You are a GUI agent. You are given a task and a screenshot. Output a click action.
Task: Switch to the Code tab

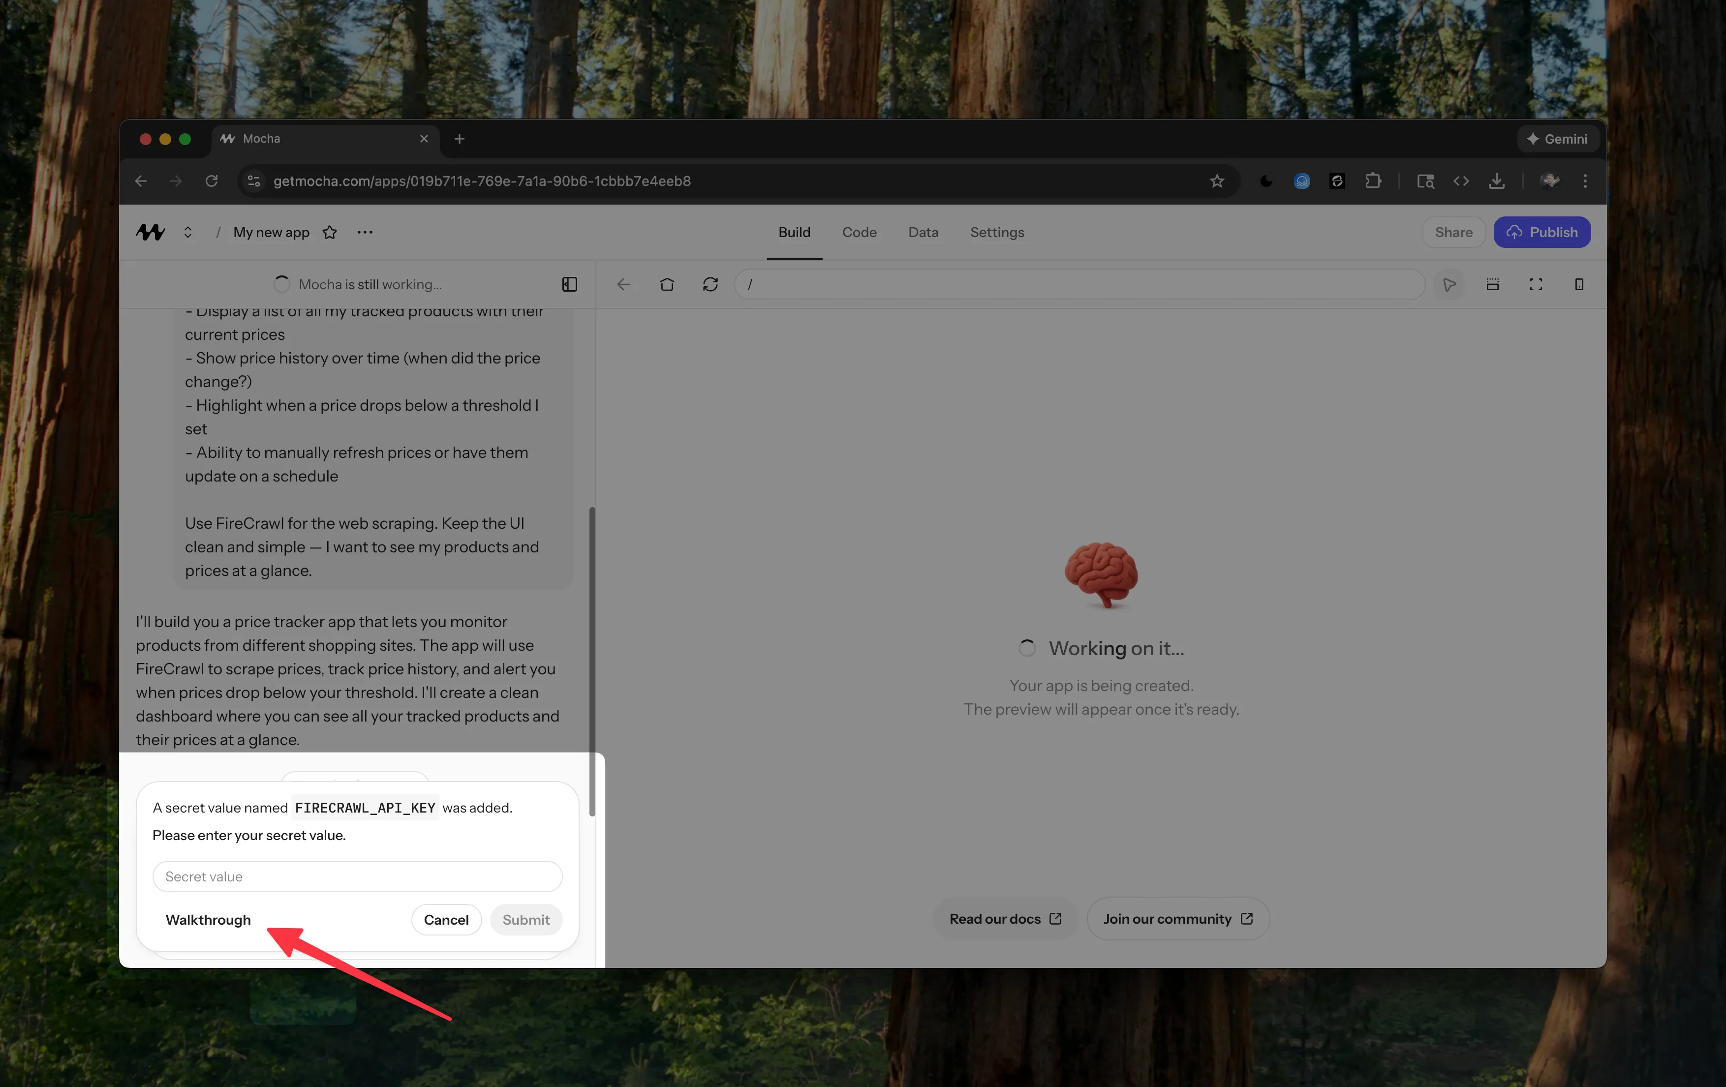coord(859,232)
